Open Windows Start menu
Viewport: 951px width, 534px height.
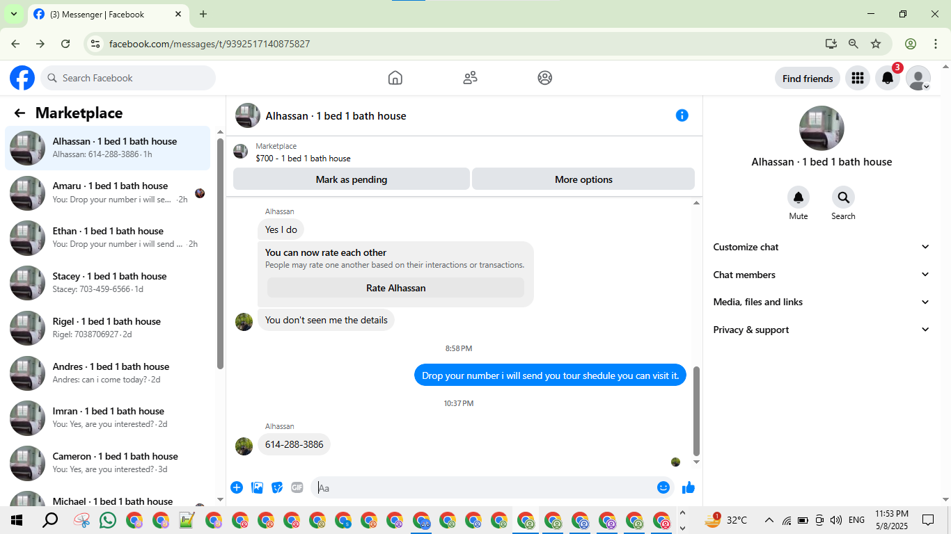click(17, 520)
